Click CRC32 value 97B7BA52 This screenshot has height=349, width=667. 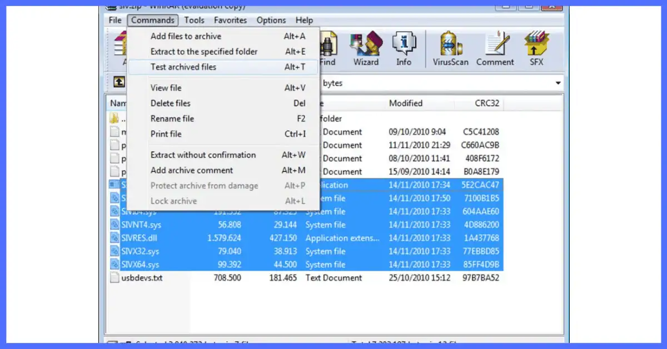(481, 278)
